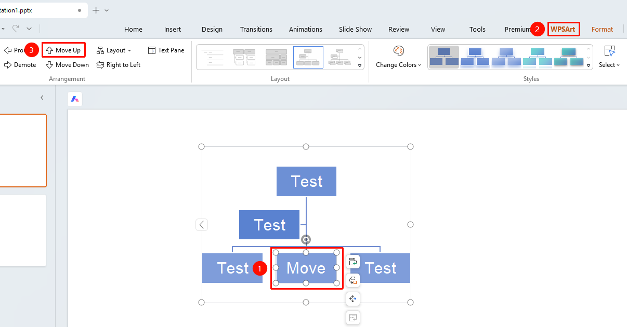
Task: Open a new tab with the plus icon
Action: pos(96,10)
